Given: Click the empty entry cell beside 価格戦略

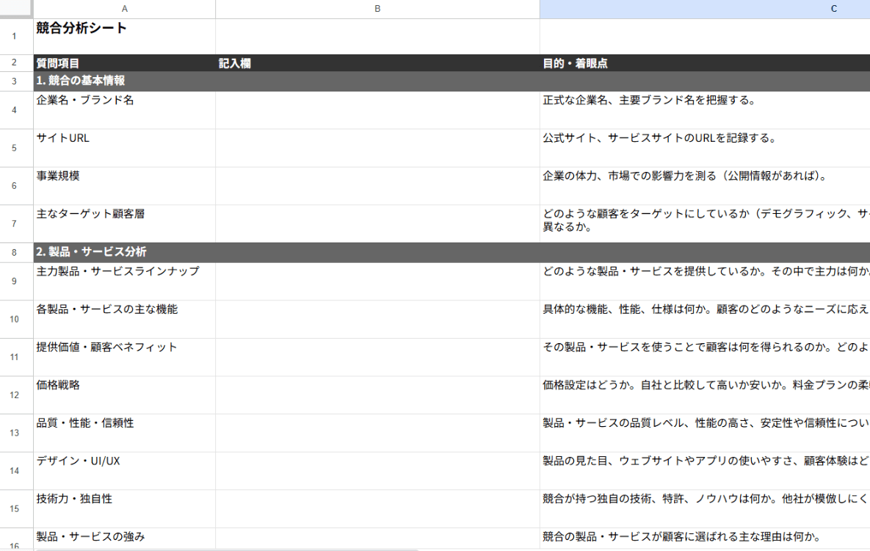Looking at the screenshot, I should pyautogui.click(x=377, y=395).
